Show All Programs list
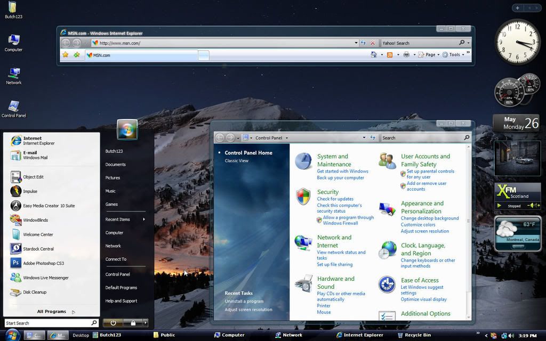The width and height of the screenshot is (546, 341). (x=55, y=311)
